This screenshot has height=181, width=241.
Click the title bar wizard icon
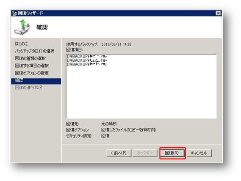14,14
